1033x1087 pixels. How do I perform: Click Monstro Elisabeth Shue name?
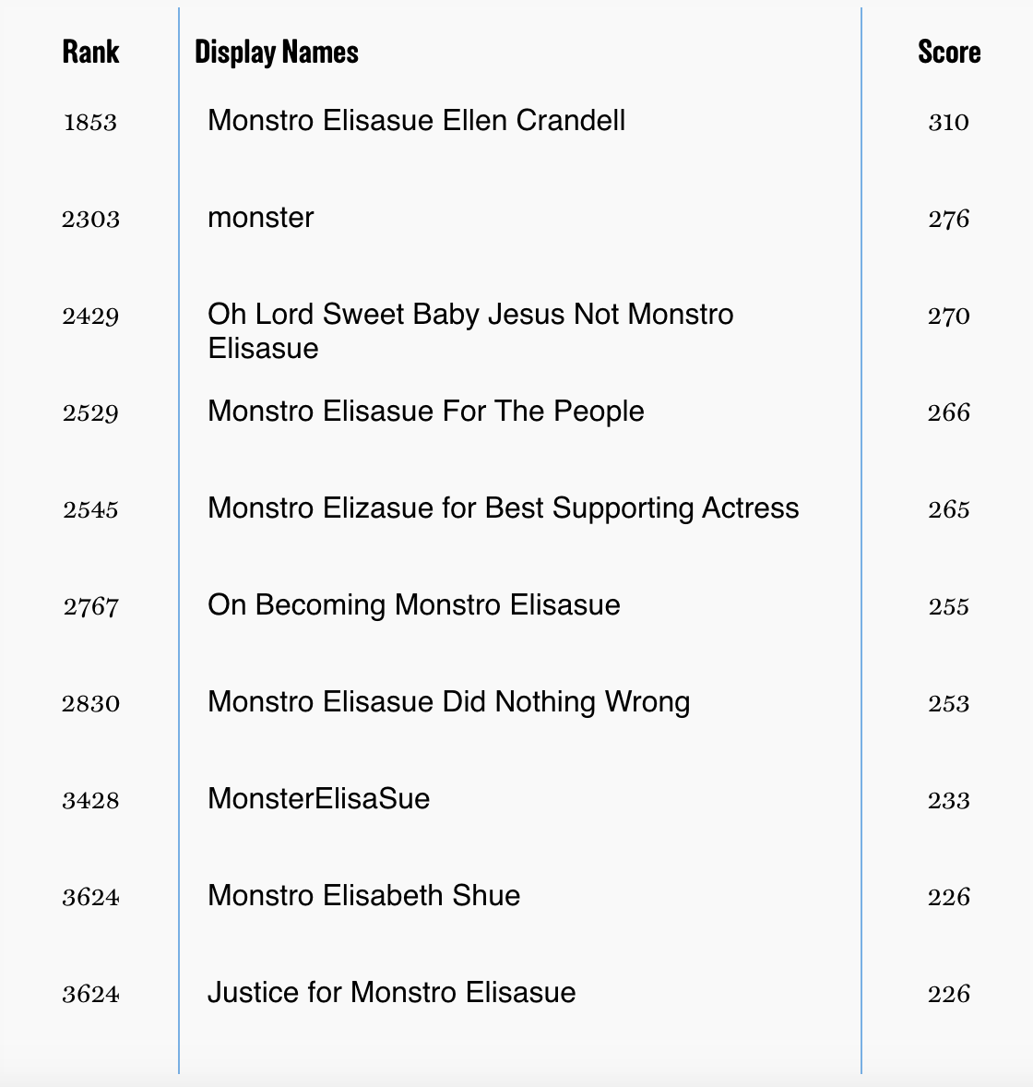(x=363, y=896)
